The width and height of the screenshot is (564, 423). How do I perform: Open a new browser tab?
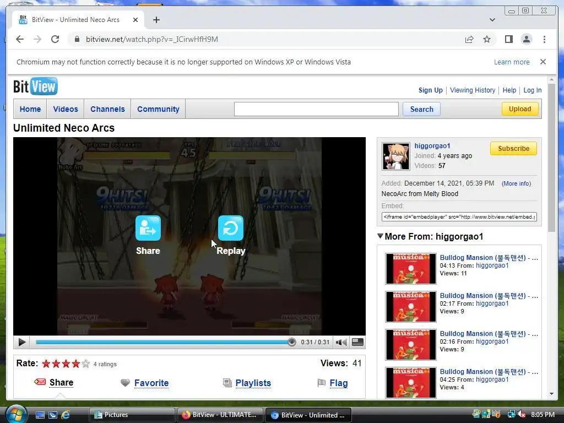point(156,20)
